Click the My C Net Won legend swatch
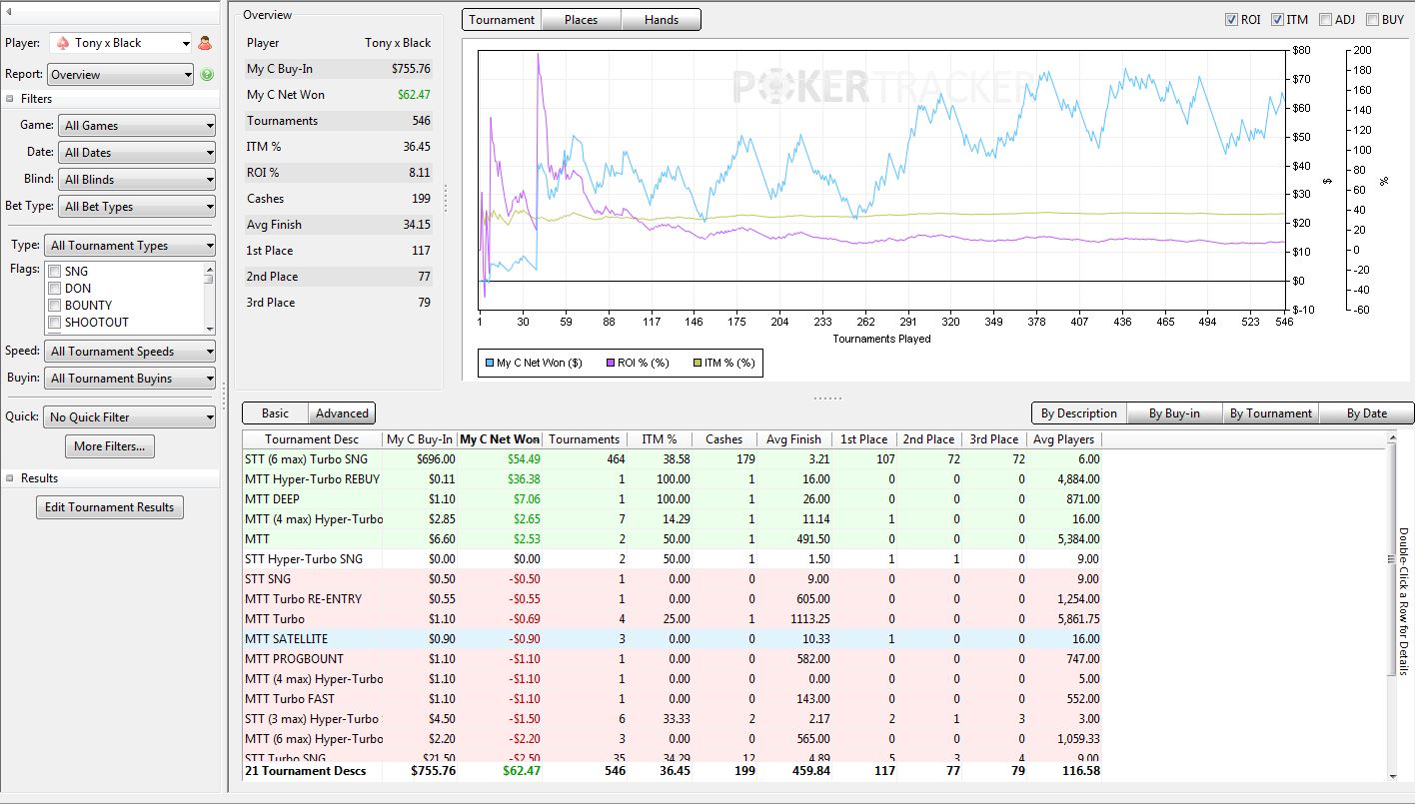Image resolution: width=1415 pixels, height=804 pixels. pyautogui.click(x=489, y=363)
